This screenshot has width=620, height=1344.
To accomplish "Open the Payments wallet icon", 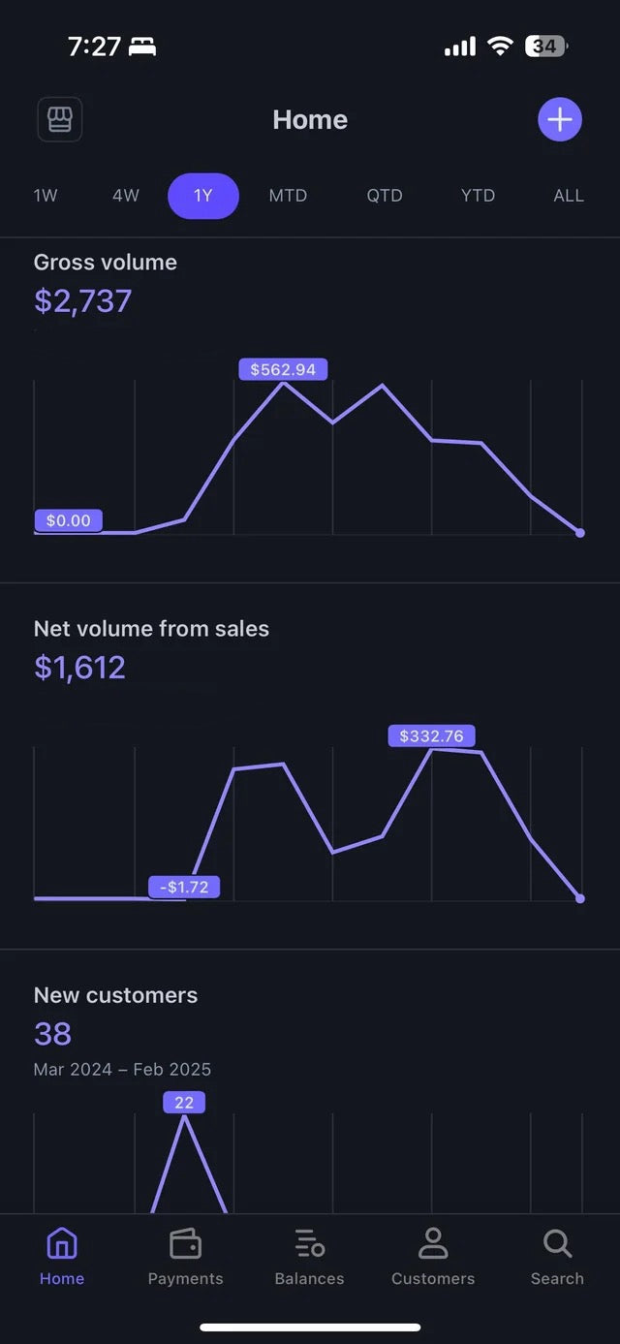I will (x=185, y=1243).
